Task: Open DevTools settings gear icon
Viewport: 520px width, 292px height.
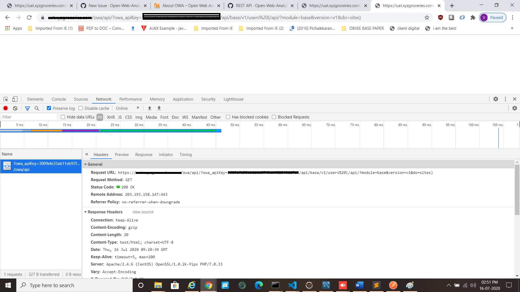Action: (x=496, y=99)
